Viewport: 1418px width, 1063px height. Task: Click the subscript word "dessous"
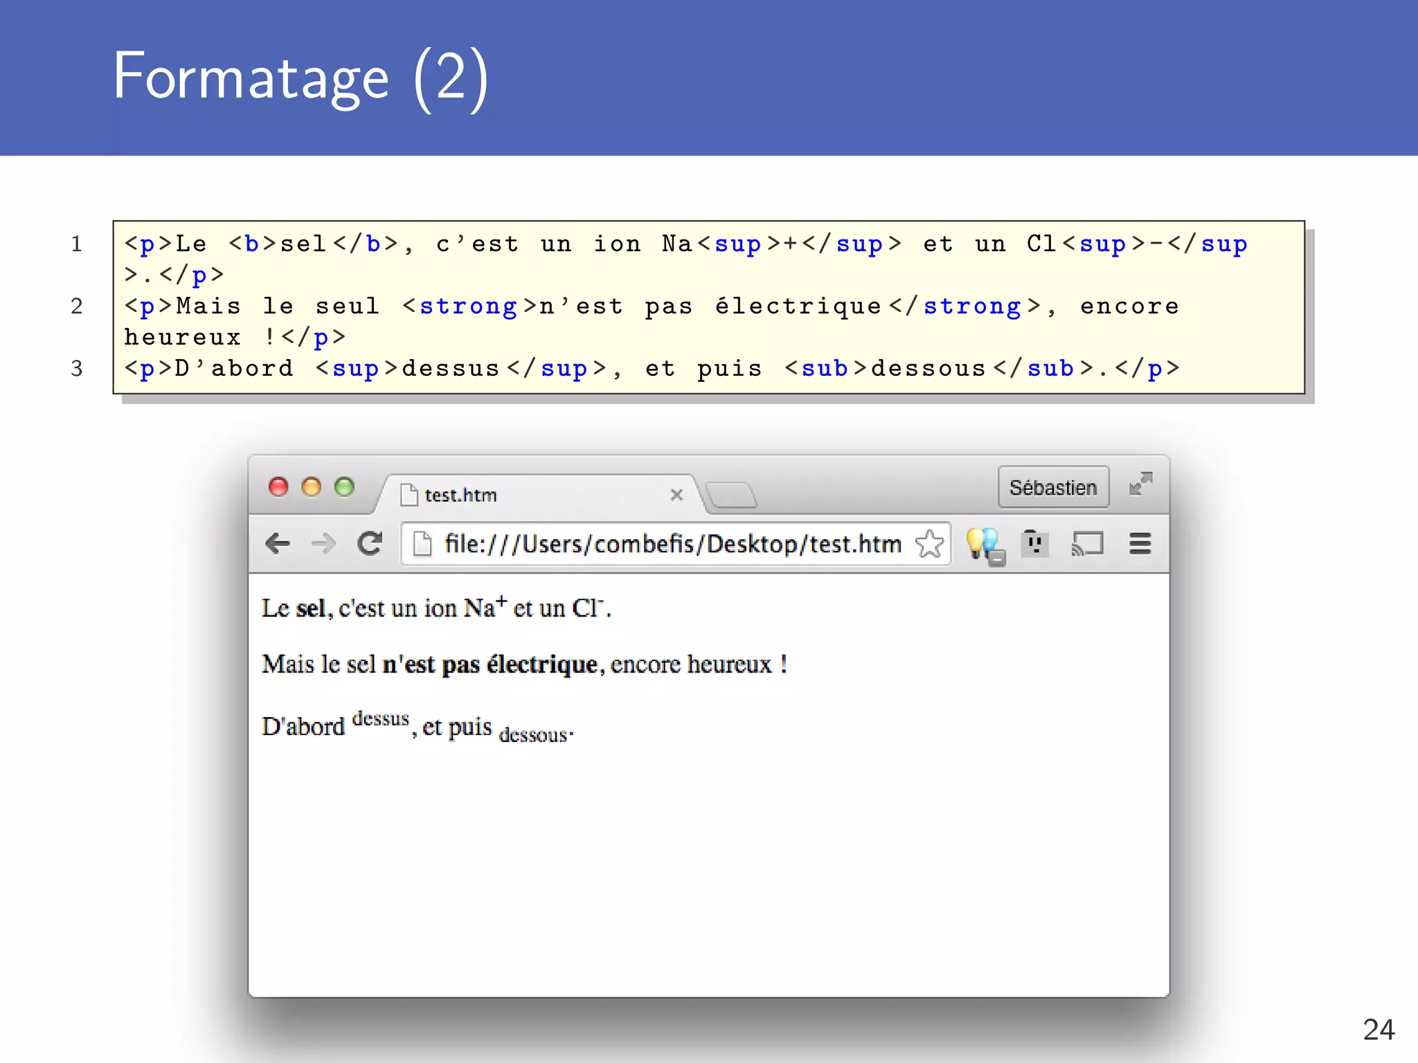[x=533, y=735]
